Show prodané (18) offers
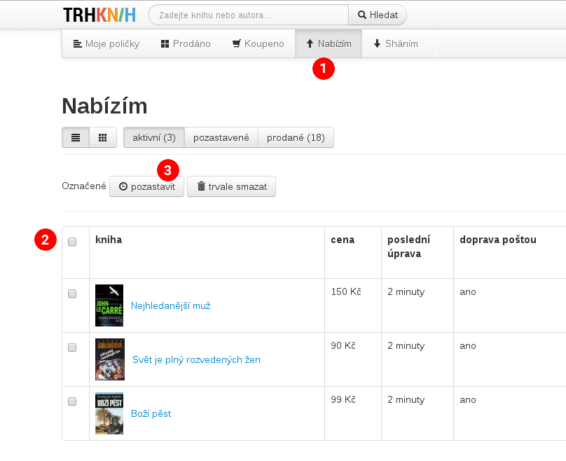 tap(296, 137)
